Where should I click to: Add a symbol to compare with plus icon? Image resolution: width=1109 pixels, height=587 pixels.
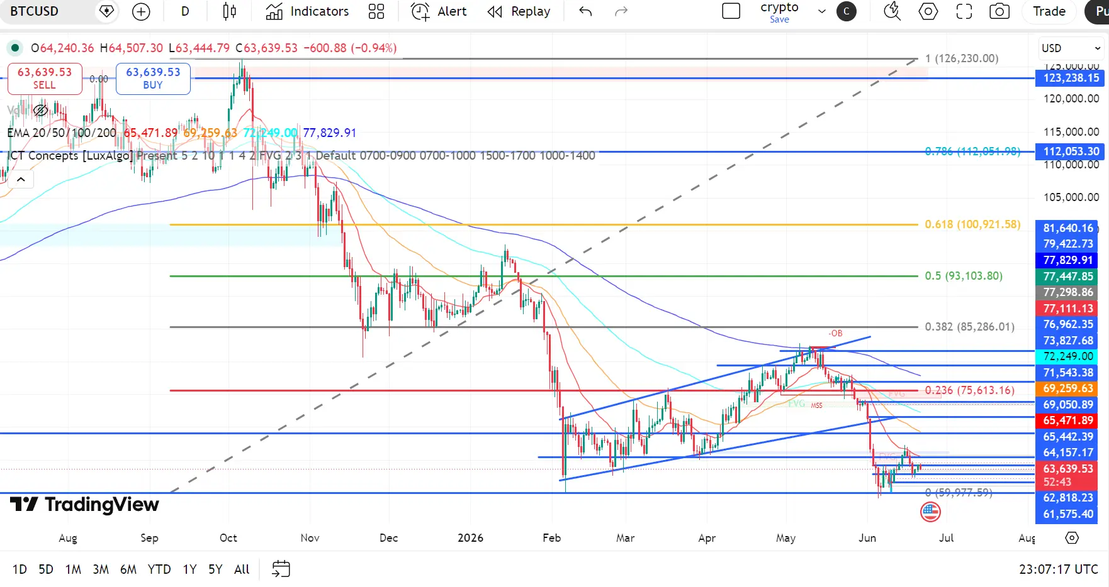[141, 11]
